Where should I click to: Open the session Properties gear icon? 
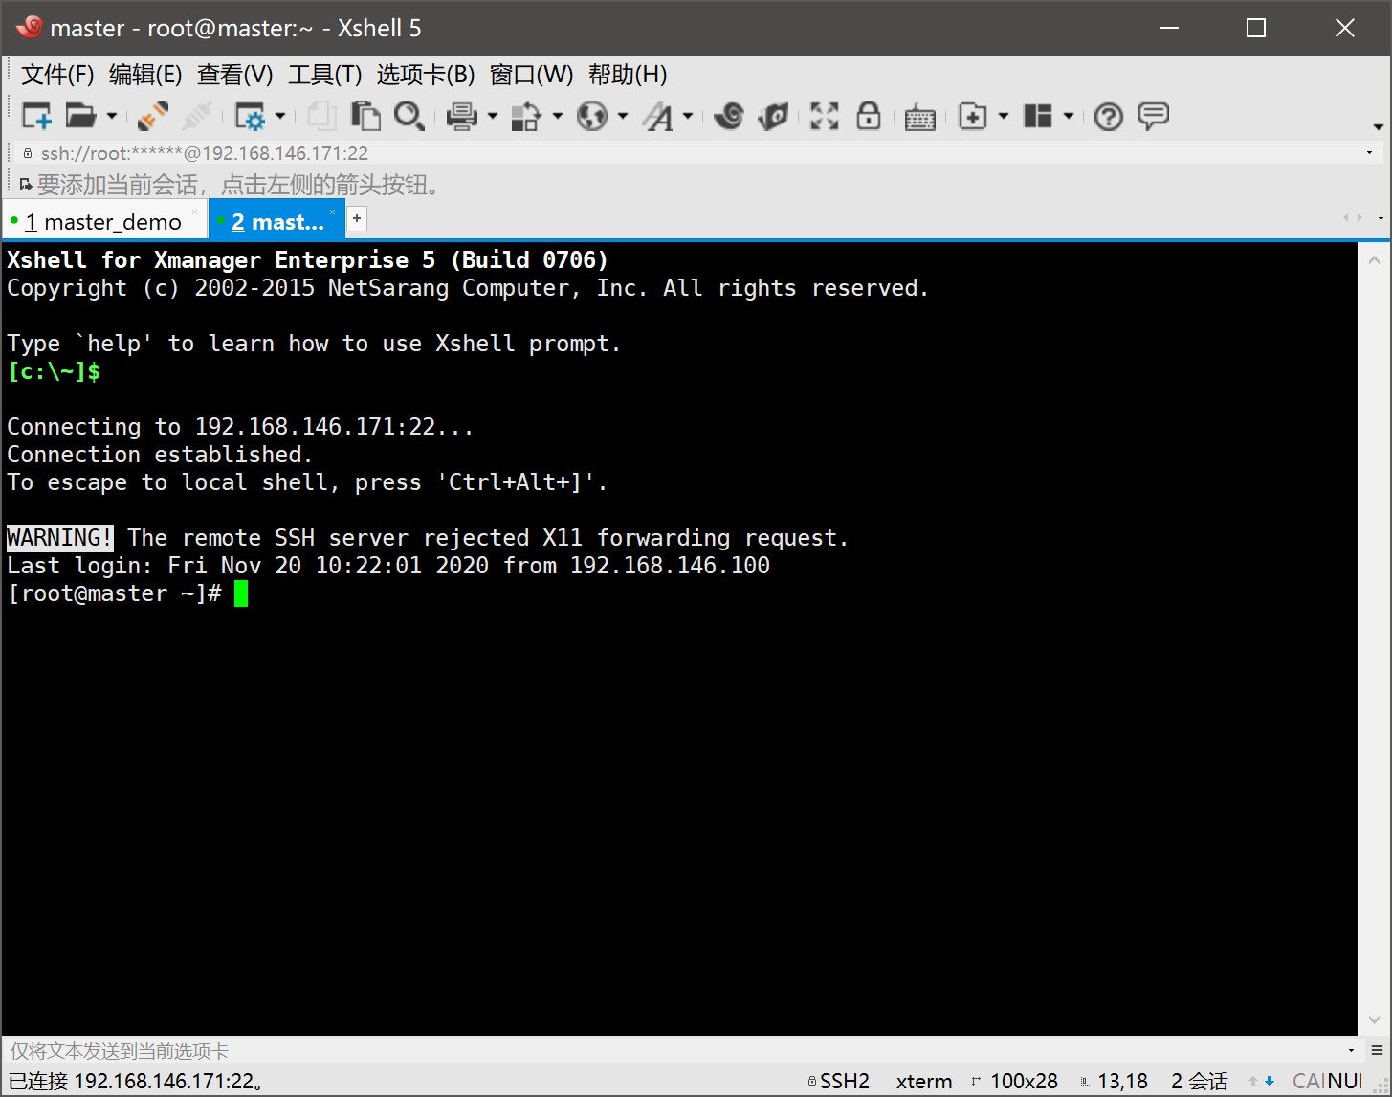point(250,116)
